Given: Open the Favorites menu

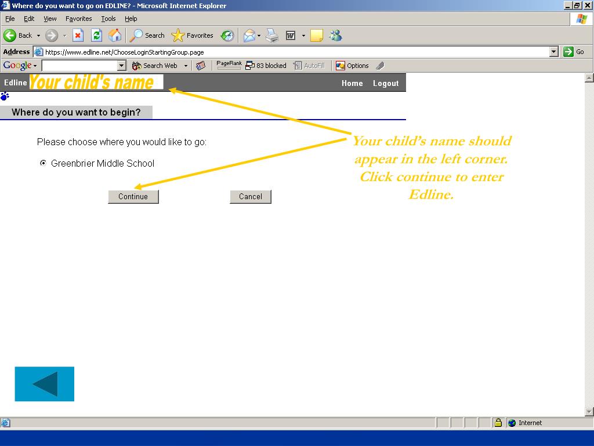Looking at the screenshot, I should pyautogui.click(x=79, y=19).
